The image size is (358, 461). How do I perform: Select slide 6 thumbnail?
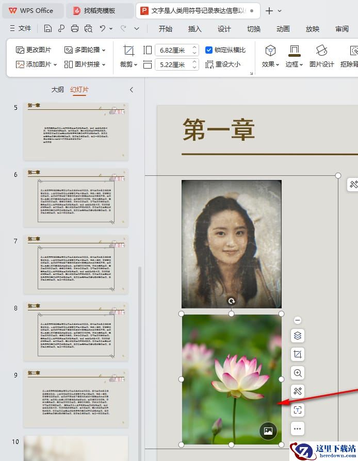tap(76, 198)
